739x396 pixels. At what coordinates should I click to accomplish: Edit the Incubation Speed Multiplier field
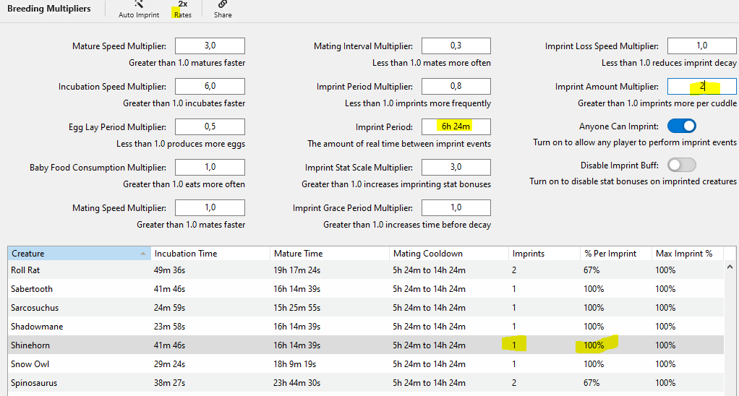click(210, 87)
